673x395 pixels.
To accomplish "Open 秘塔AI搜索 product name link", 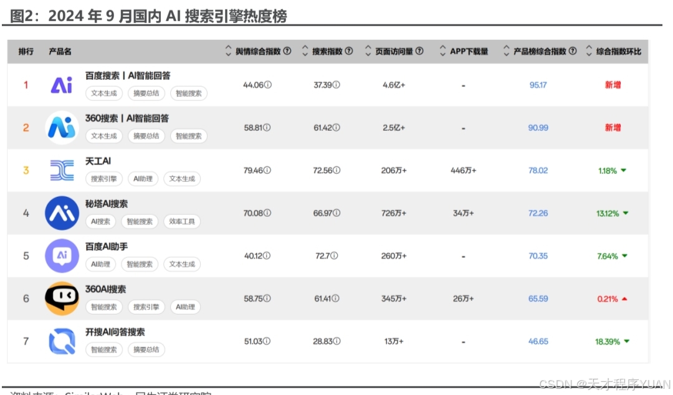I will tap(107, 204).
